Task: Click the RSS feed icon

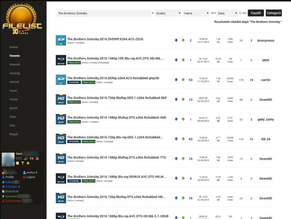Action: pos(18,163)
